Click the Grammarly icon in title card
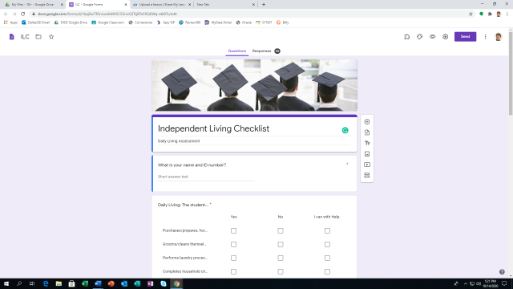 tap(345, 130)
